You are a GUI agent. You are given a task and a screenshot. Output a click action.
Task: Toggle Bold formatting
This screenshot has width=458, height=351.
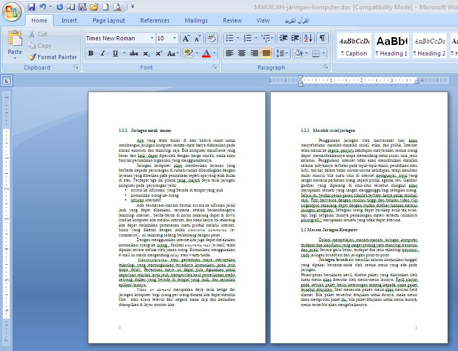click(90, 54)
